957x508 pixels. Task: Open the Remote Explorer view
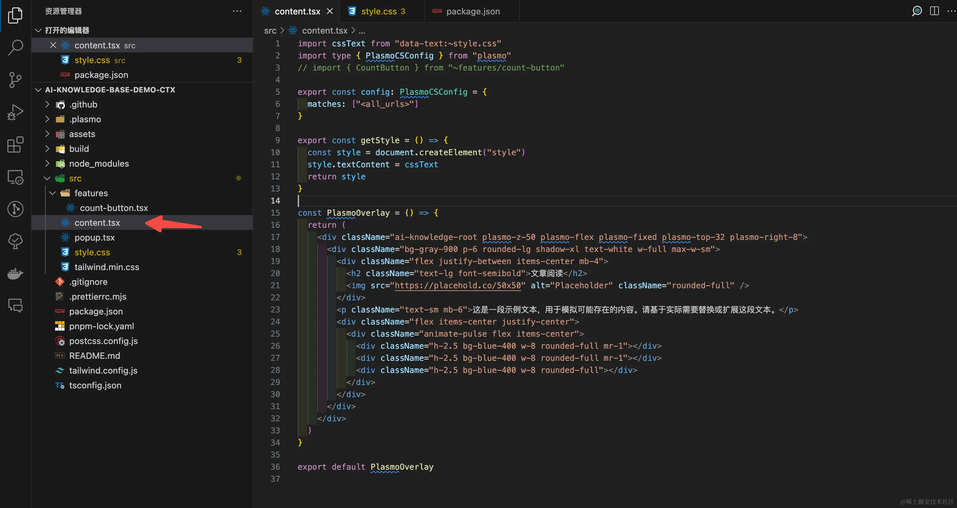click(15, 177)
